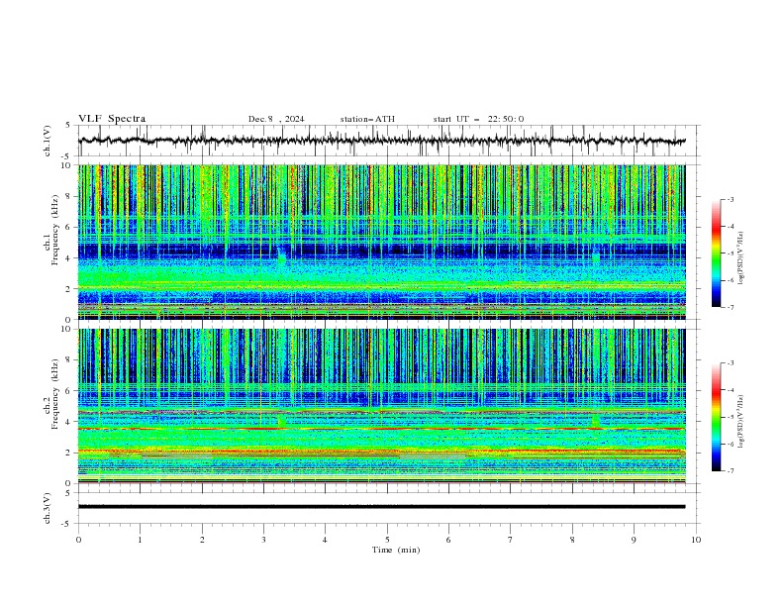Click the "ch.1(V)" axis label
The height and width of the screenshot is (606, 784).
point(48,141)
